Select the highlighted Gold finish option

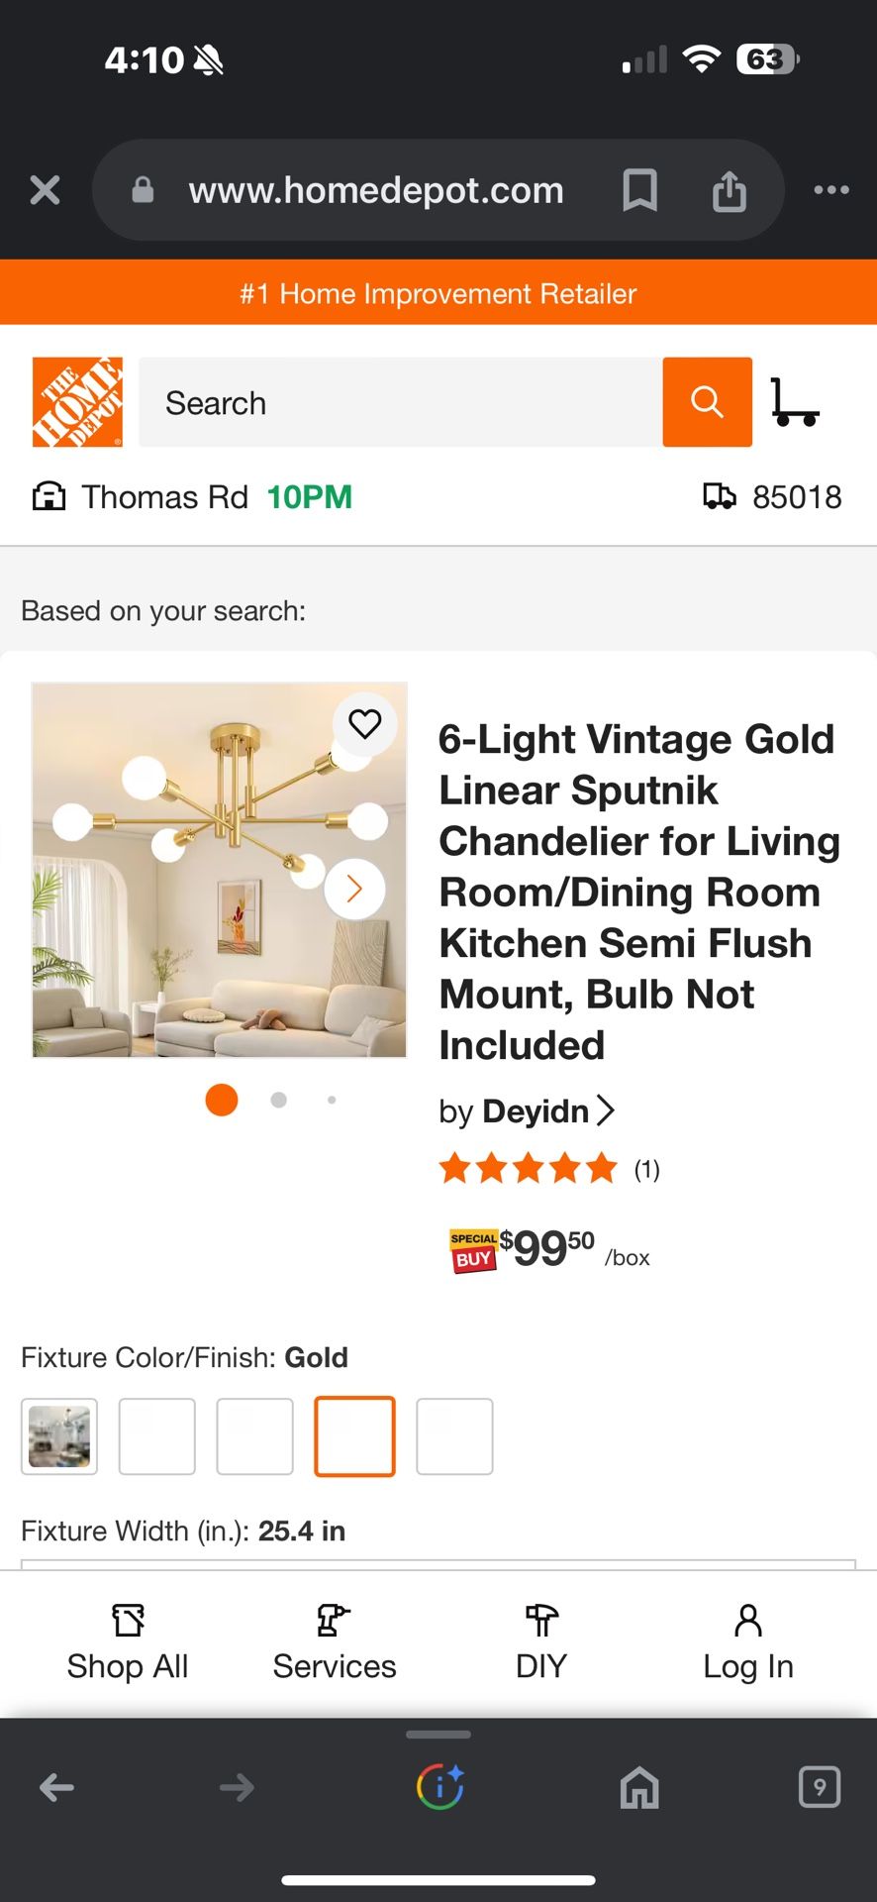pyautogui.click(x=354, y=1436)
